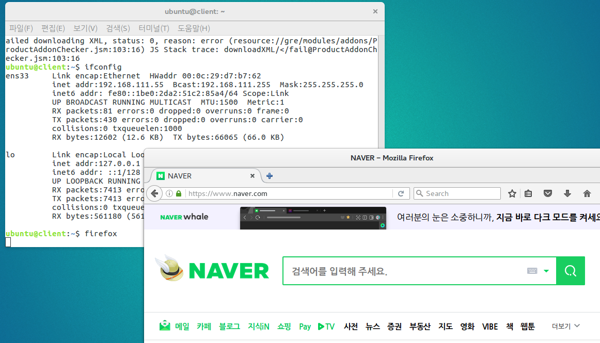Click whale browser dark mode screenshot

point(313,218)
